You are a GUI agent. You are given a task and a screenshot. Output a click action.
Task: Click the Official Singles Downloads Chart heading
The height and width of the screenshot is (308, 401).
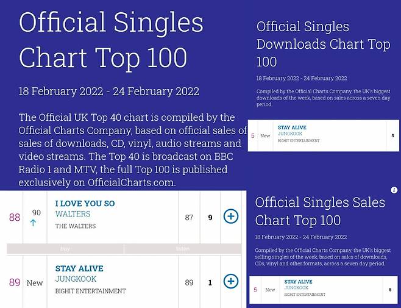point(323,45)
